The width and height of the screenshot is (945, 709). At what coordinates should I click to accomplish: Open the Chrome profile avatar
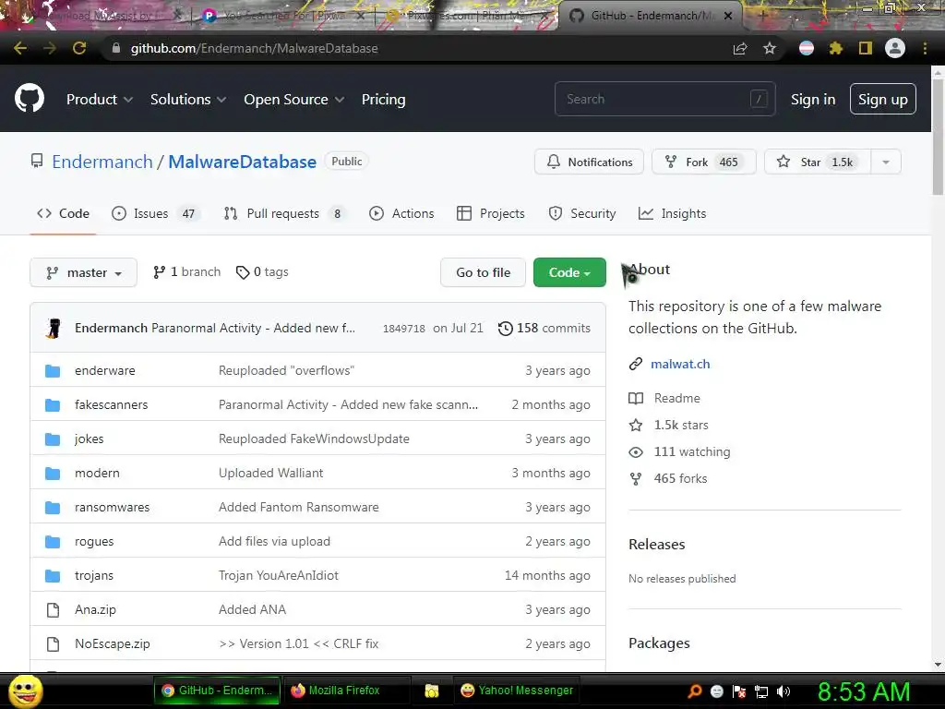pos(895,48)
